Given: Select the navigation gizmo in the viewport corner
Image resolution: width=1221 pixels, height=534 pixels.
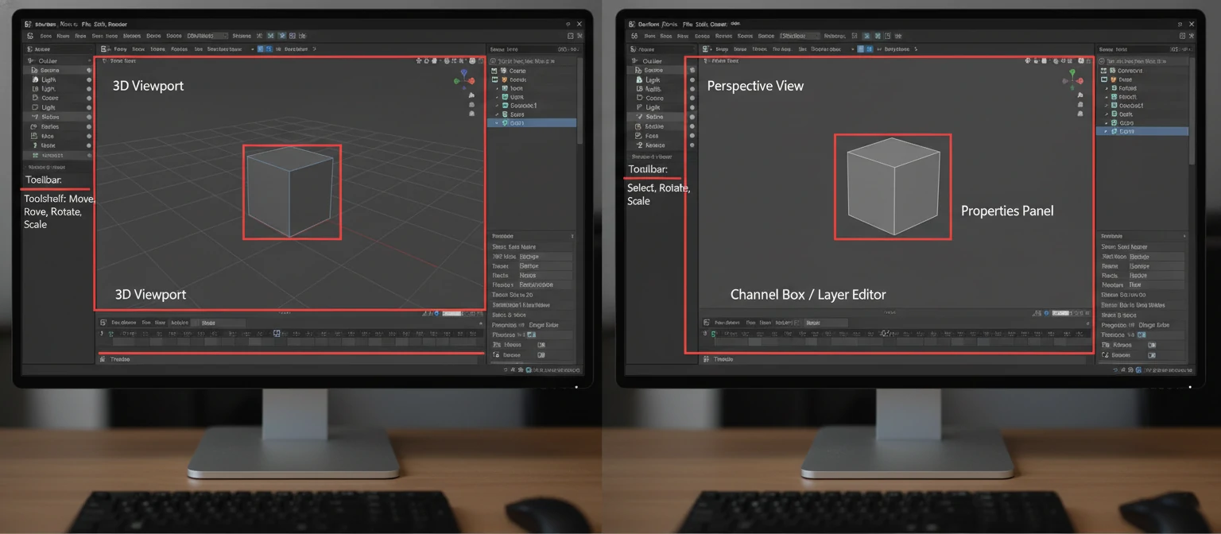Looking at the screenshot, I should 464,79.
